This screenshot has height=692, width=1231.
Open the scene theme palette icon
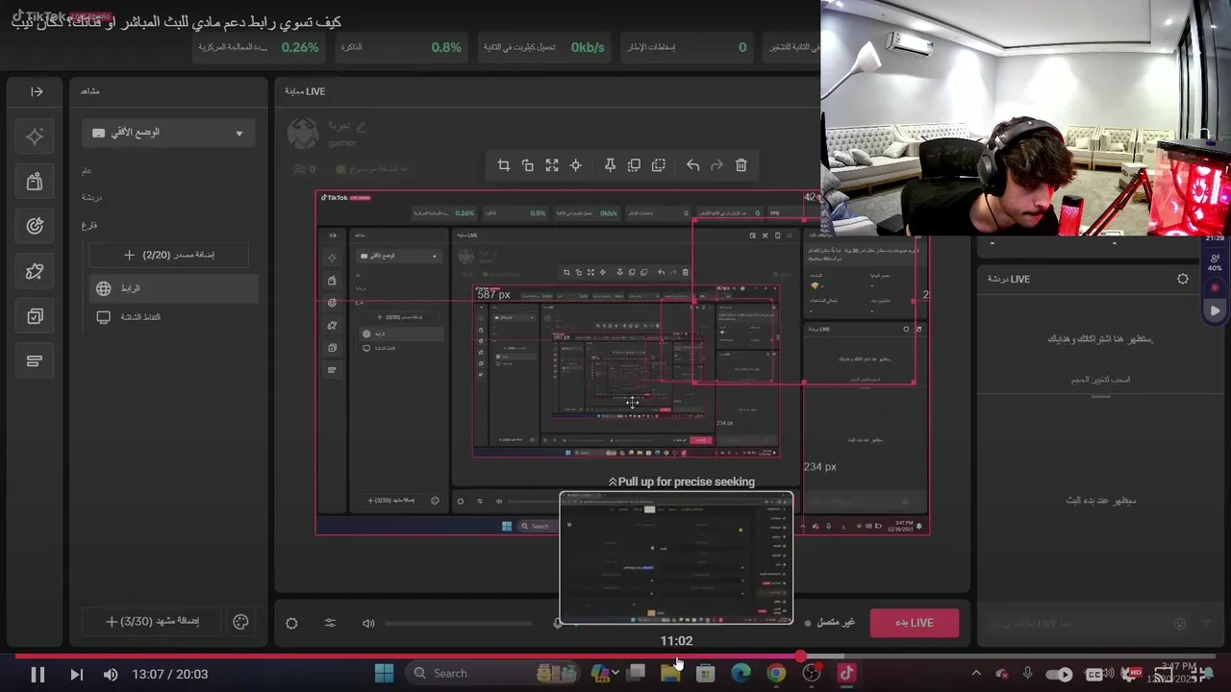click(241, 622)
